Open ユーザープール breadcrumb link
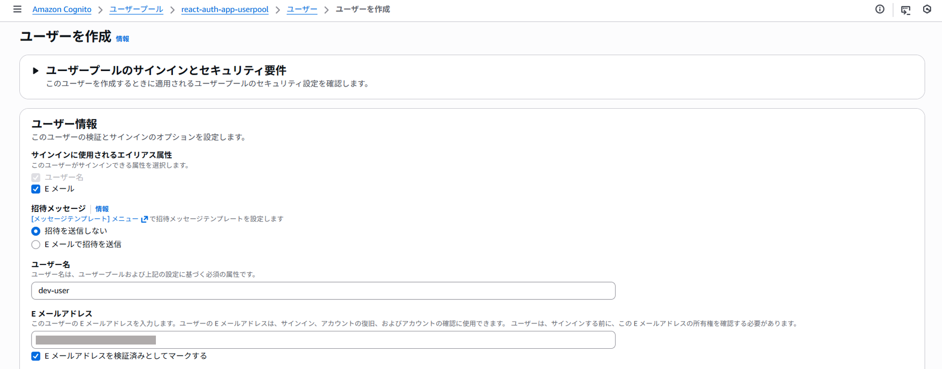 click(136, 9)
